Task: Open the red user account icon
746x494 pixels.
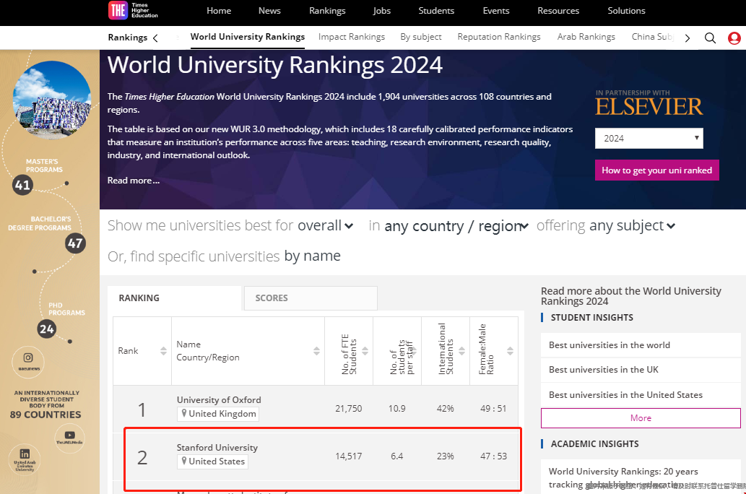Action: [734, 38]
